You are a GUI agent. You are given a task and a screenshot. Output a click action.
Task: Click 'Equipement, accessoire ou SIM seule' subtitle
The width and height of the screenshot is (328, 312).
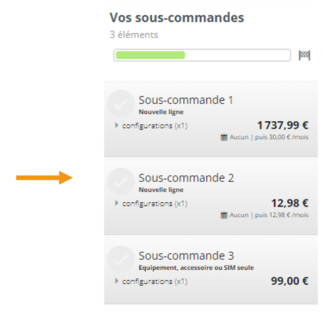pos(196,268)
